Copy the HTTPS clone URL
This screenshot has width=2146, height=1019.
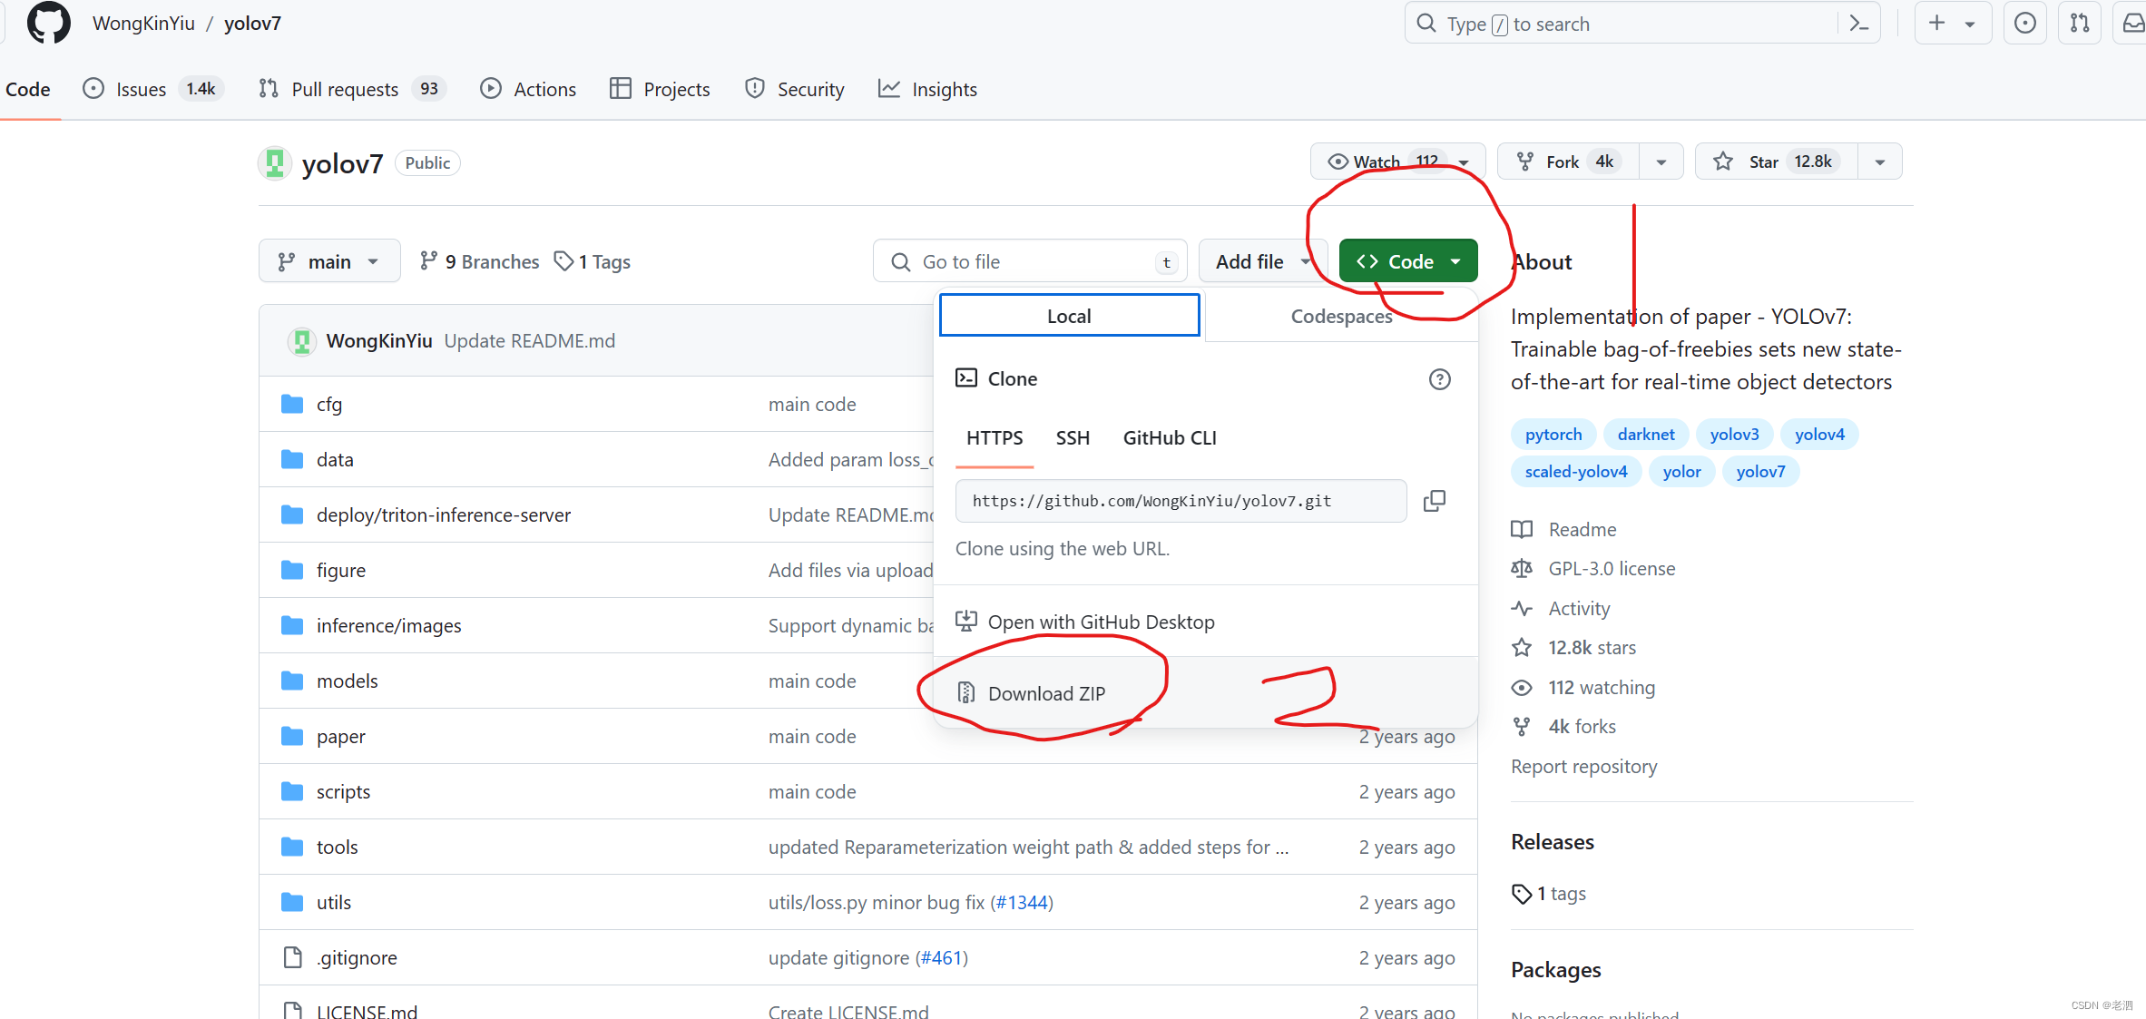(x=1434, y=501)
